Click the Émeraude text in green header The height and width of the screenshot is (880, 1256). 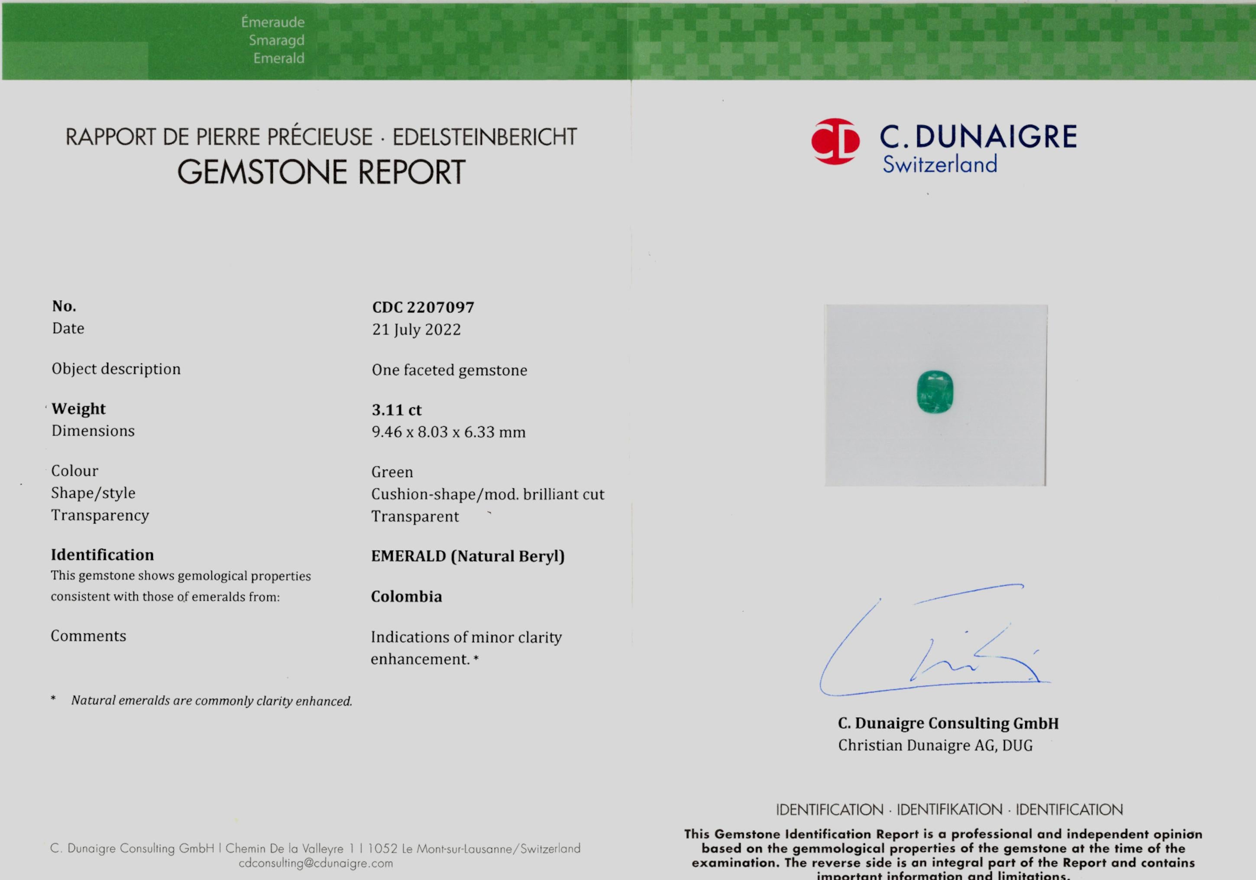click(x=272, y=23)
